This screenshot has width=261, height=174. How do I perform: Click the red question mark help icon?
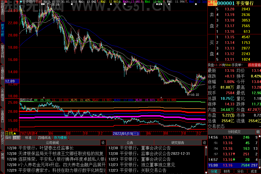point(17,2)
